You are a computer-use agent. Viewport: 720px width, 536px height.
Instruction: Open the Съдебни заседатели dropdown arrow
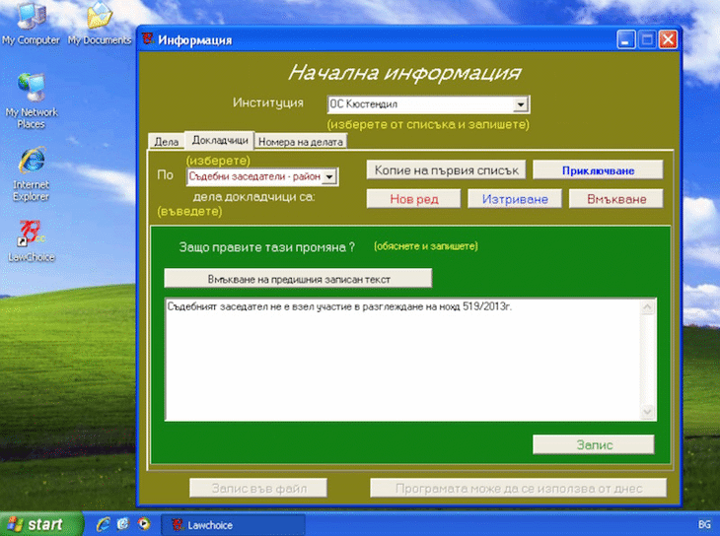pyautogui.click(x=329, y=176)
